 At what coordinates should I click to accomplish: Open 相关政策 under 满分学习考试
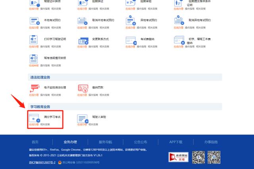(x=45, y=125)
